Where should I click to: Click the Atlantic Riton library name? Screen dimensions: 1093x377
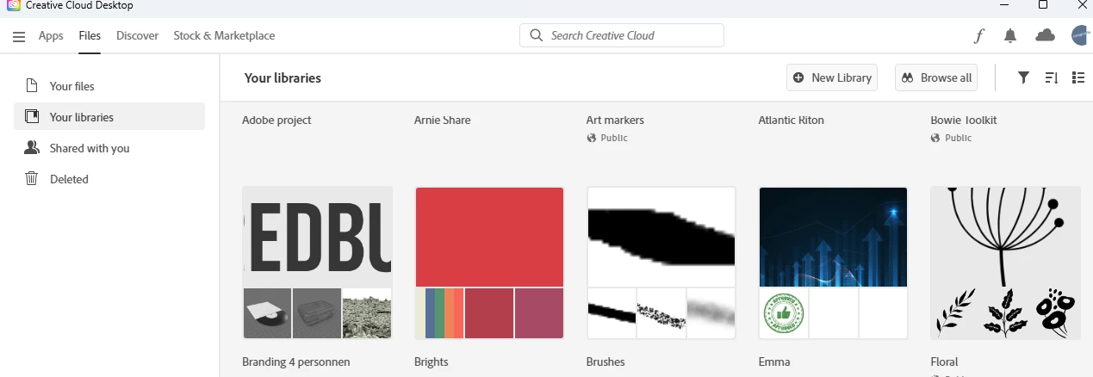point(792,120)
